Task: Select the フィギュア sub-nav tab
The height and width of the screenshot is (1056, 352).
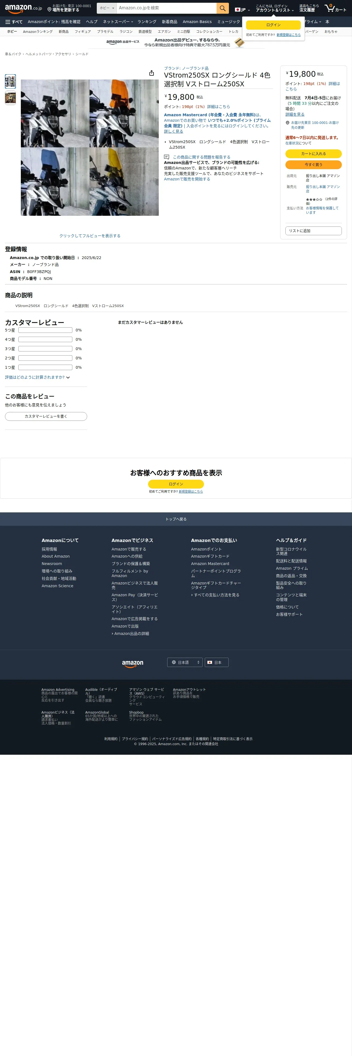Action: [83, 32]
